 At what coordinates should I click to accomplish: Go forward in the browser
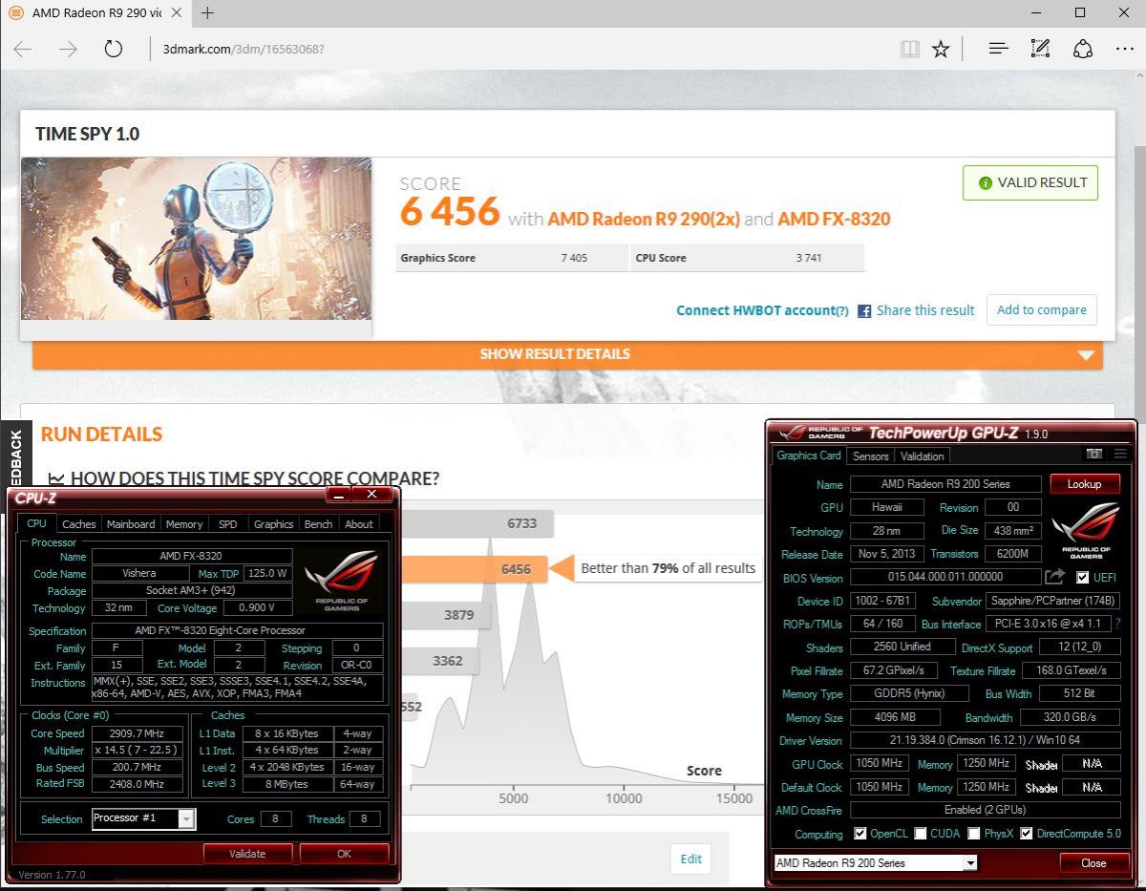68,49
